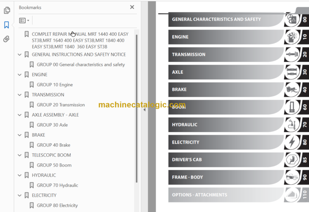
Task: Close the Bookmarks panel
Action: click(x=132, y=7)
